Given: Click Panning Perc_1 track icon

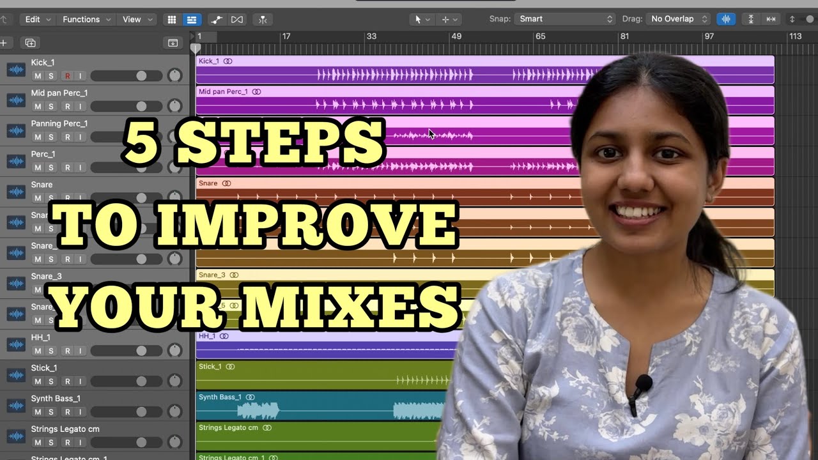Looking at the screenshot, I should pos(16,131).
